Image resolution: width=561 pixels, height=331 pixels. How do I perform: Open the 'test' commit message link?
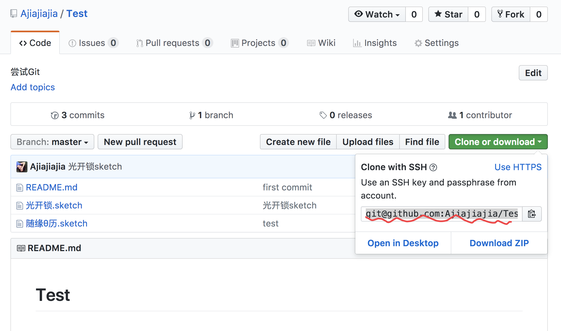coord(271,223)
